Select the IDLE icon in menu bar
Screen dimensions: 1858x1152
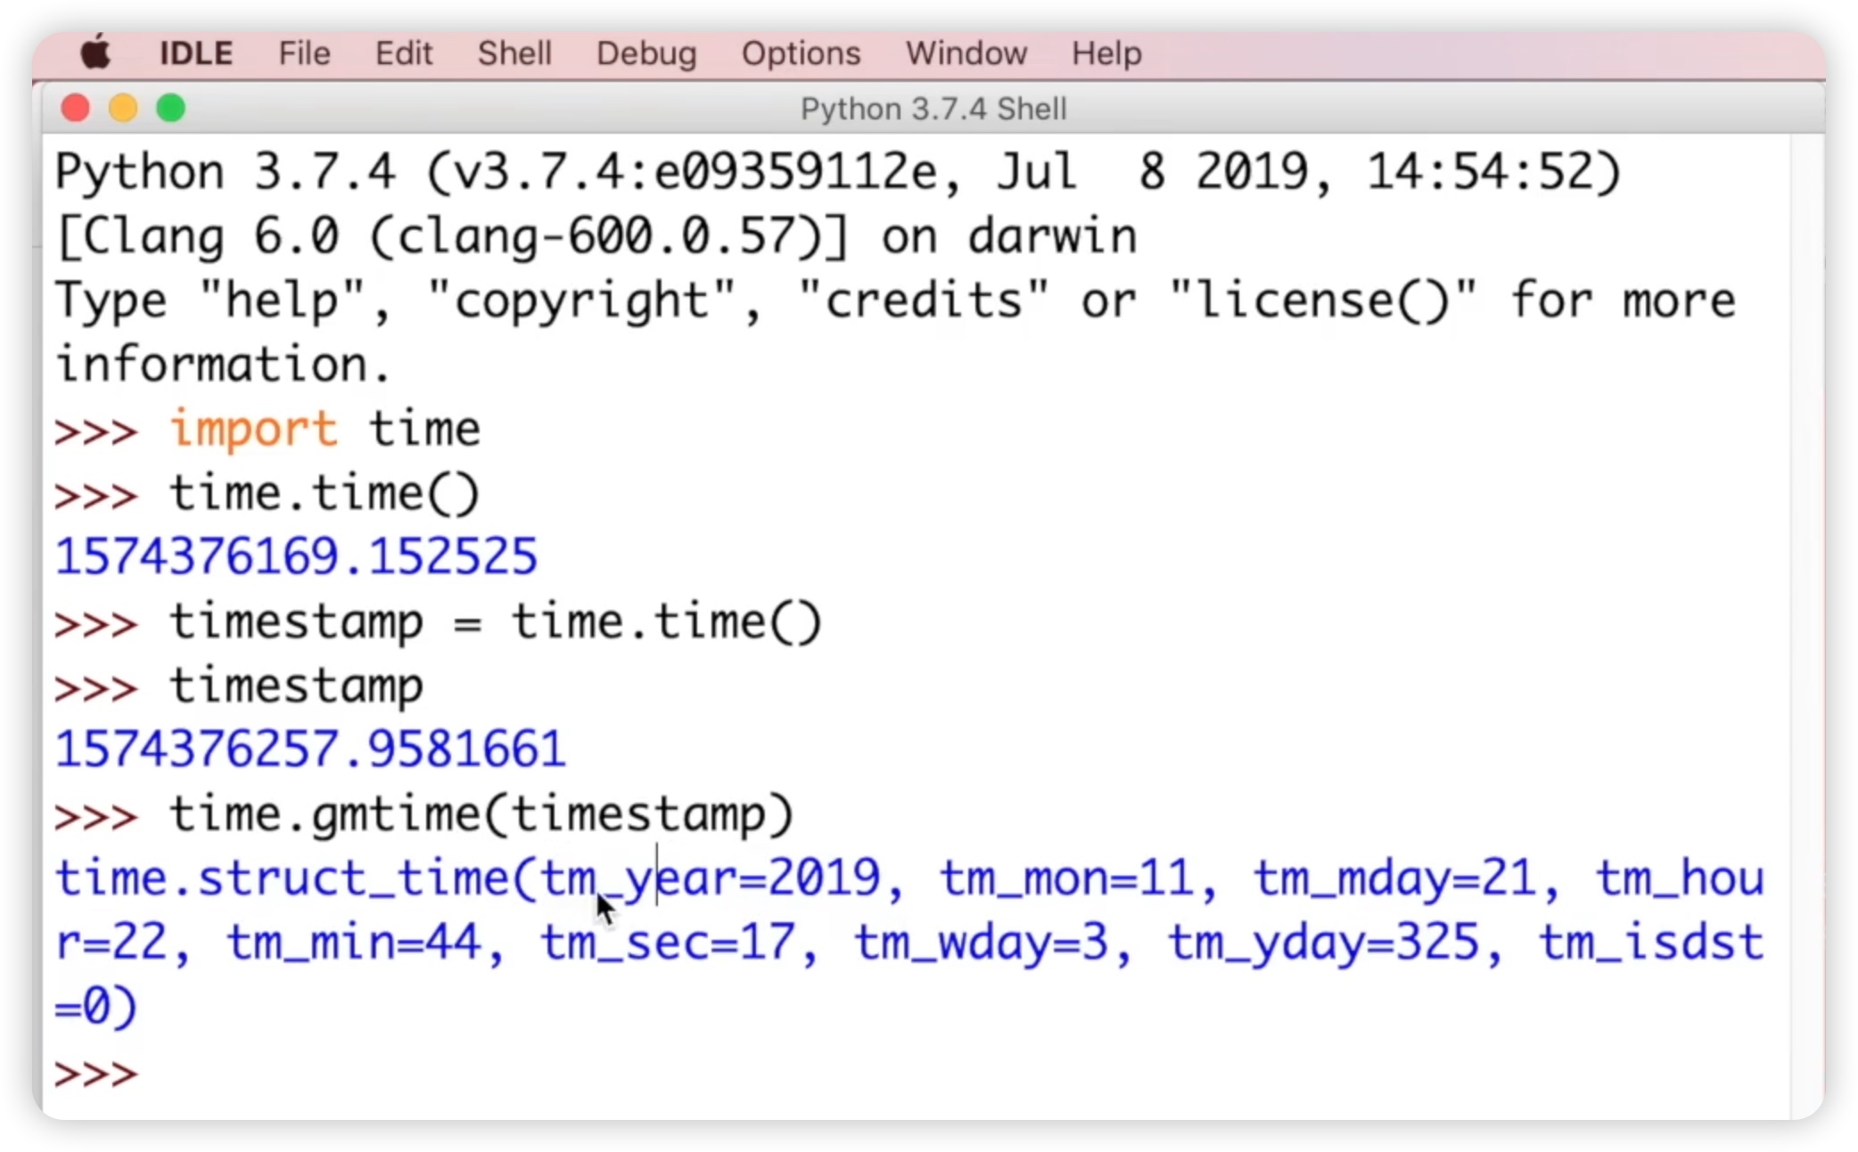point(196,53)
